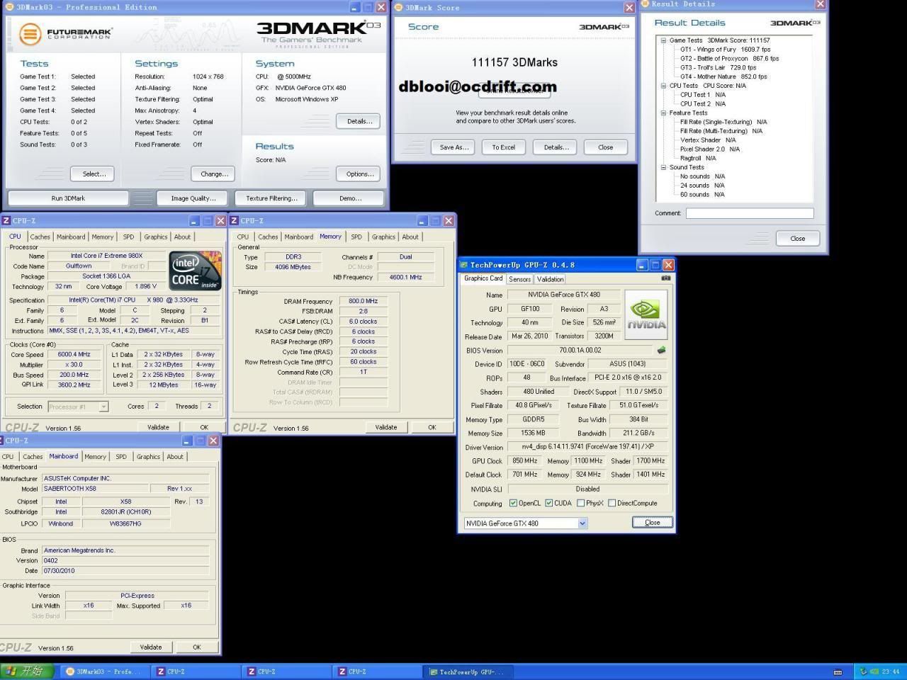Viewport: 907px width, 680px height.
Task: Click the Image Quality button
Action: 193,198
